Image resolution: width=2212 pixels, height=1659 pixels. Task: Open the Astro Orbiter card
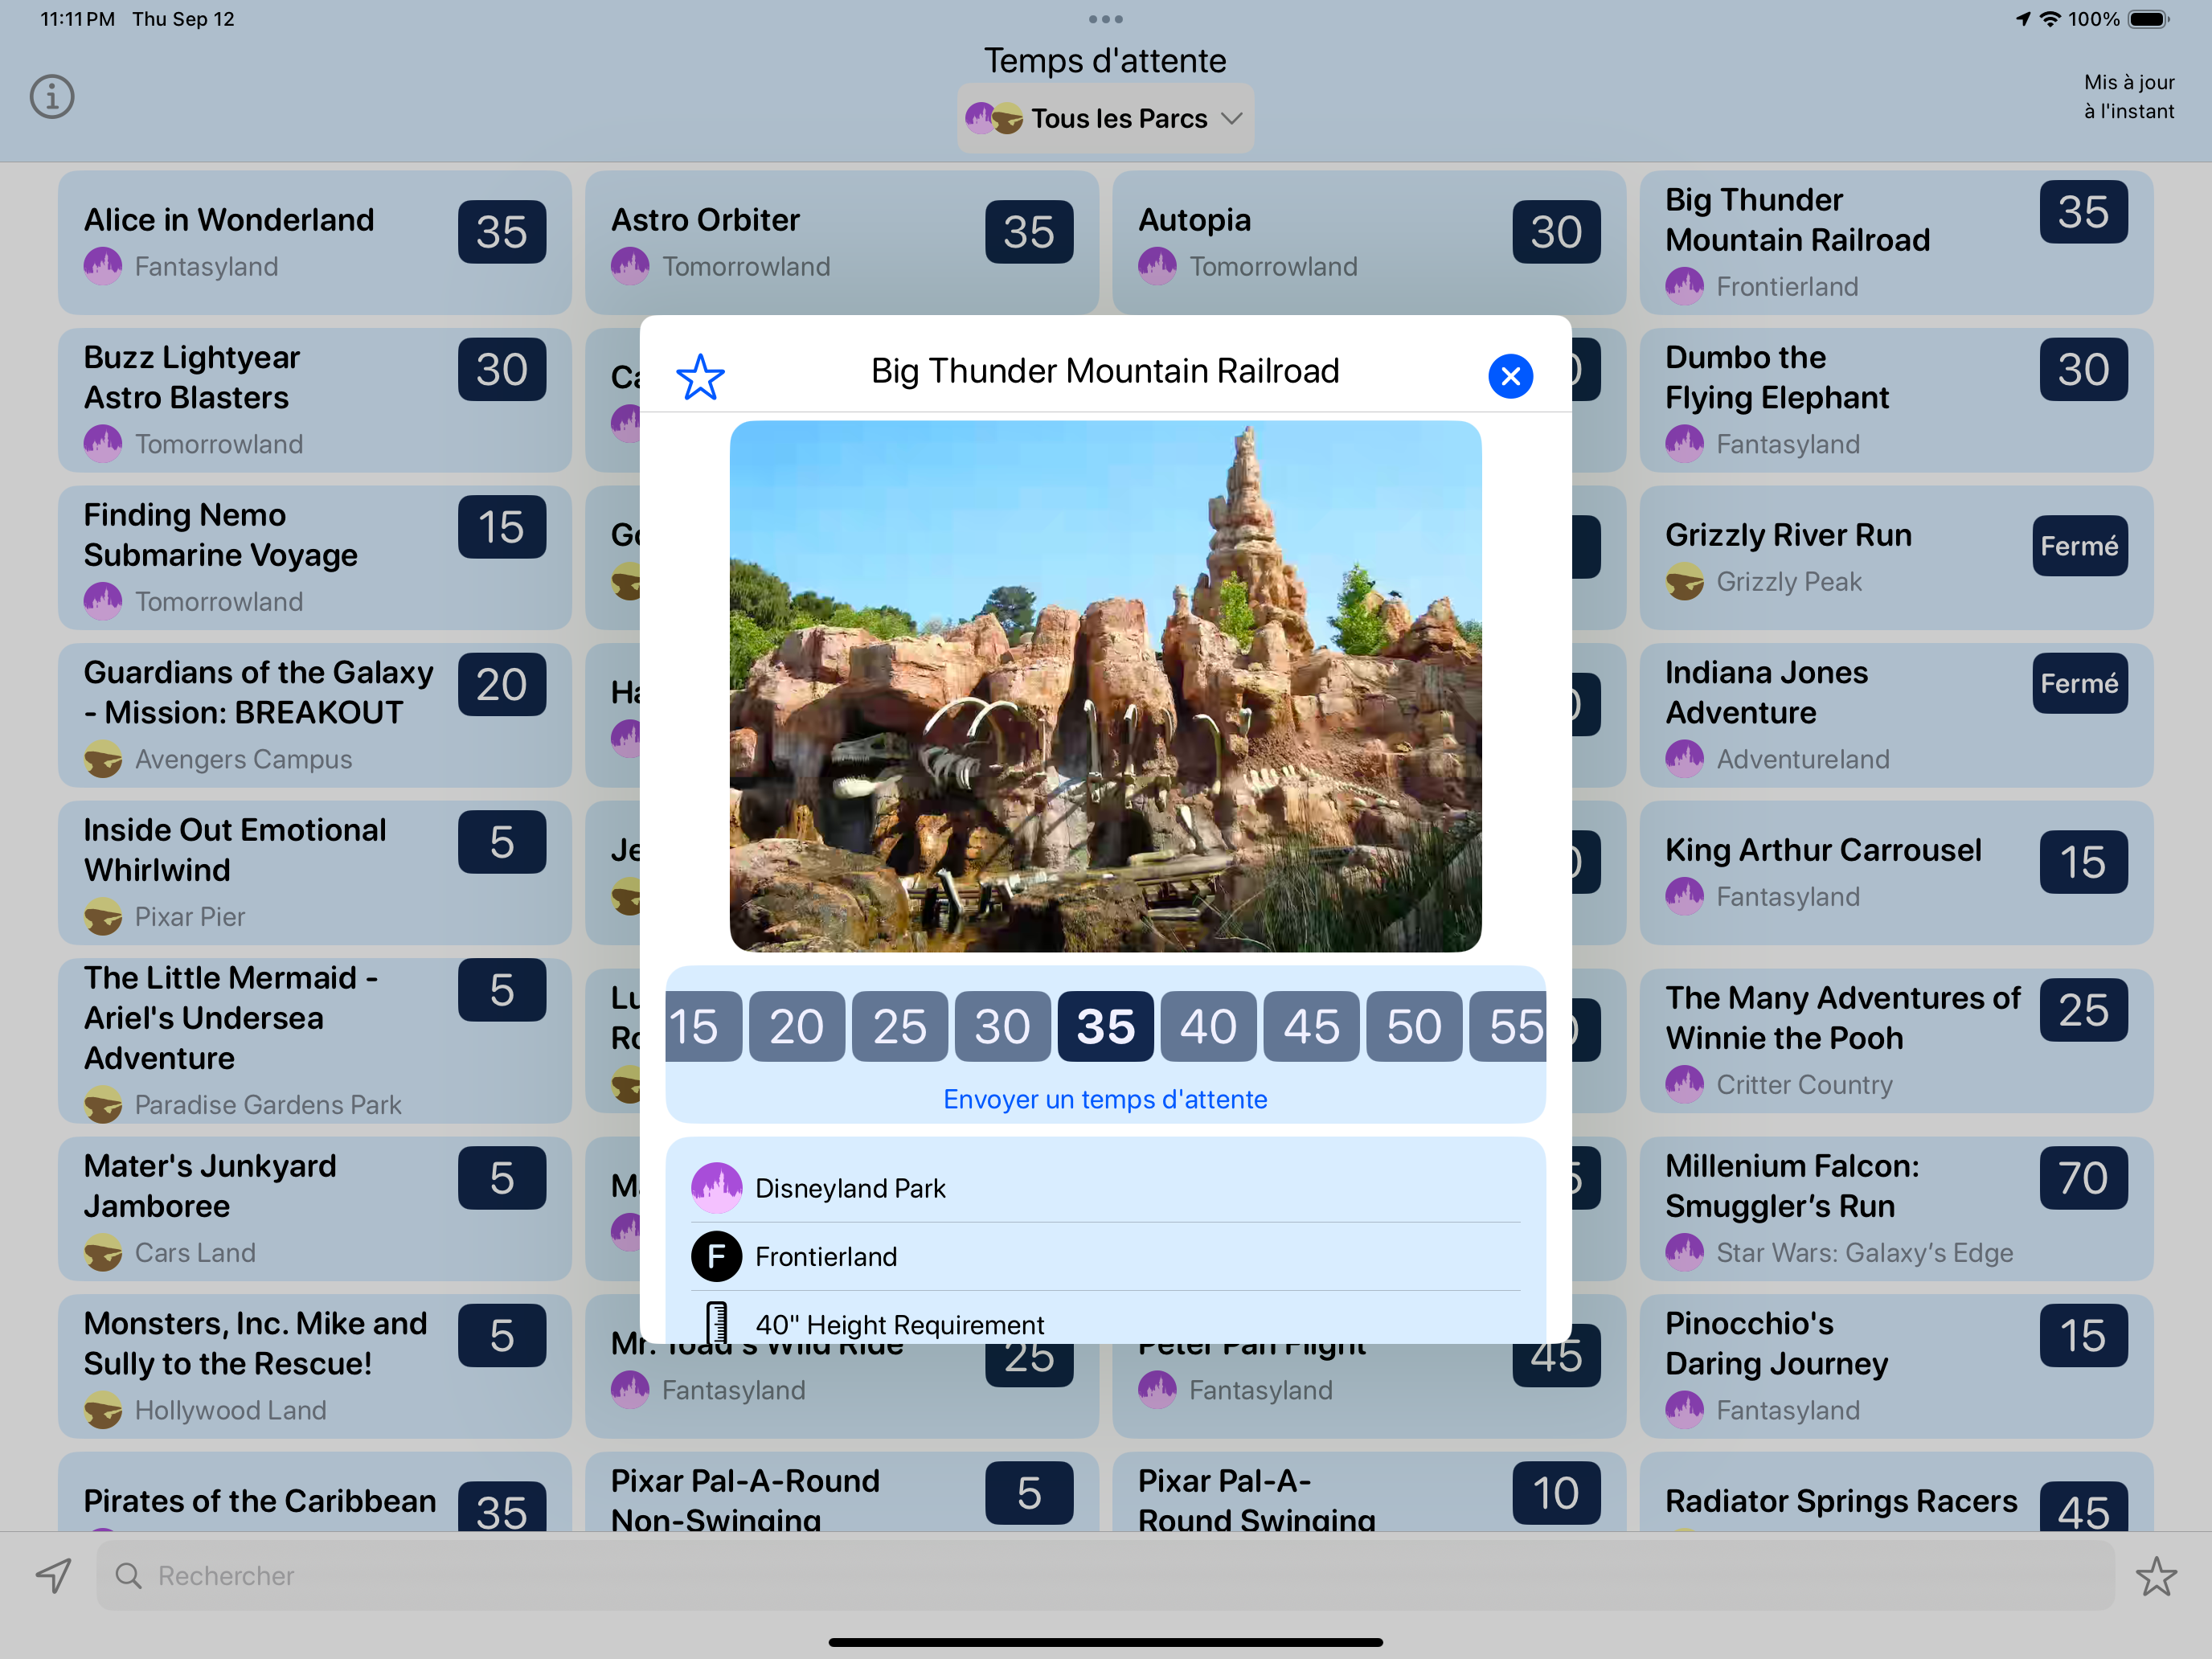(841, 242)
